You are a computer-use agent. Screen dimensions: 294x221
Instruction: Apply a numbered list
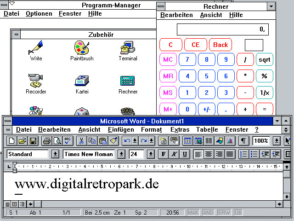point(243,154)
